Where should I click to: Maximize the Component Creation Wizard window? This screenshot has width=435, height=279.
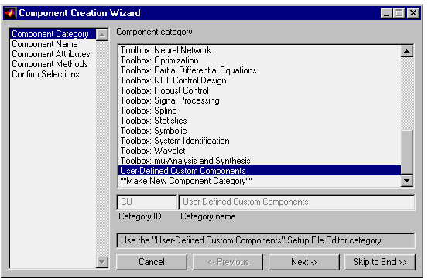click(x=399, y=13)
